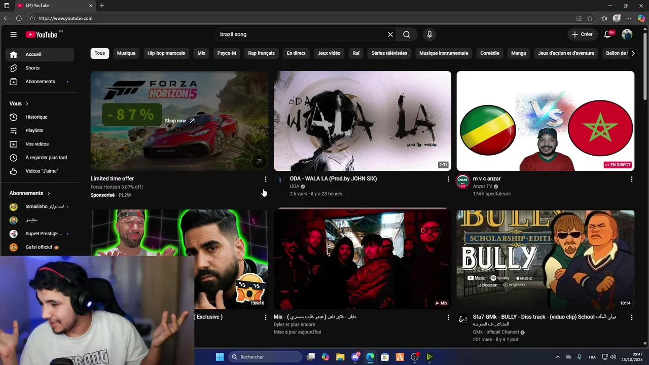This screenshot has height=365, width=649.
Task: Click the taskbar Rechercher search box
Action: [x=265, y=357]
